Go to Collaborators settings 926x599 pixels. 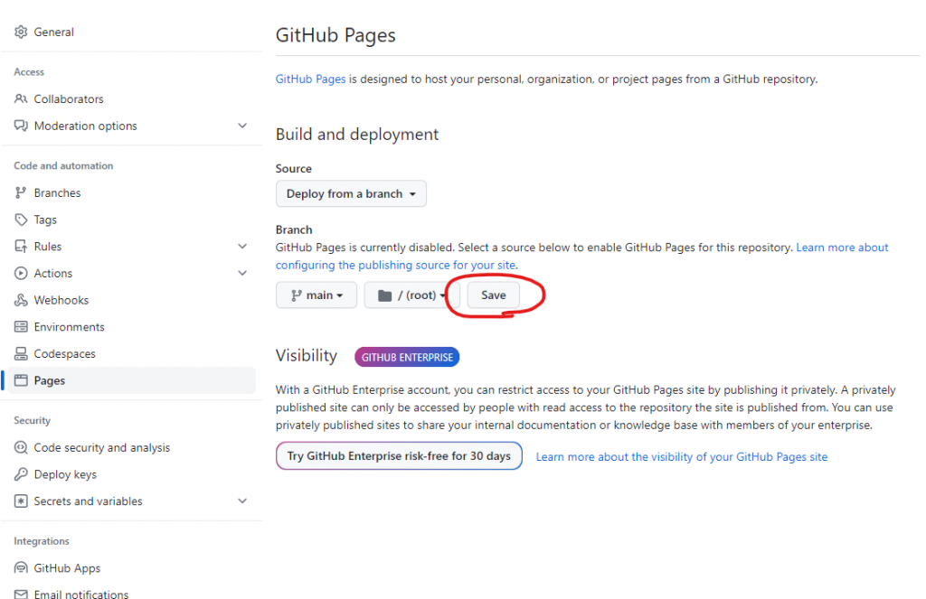[x=69, y=99]
